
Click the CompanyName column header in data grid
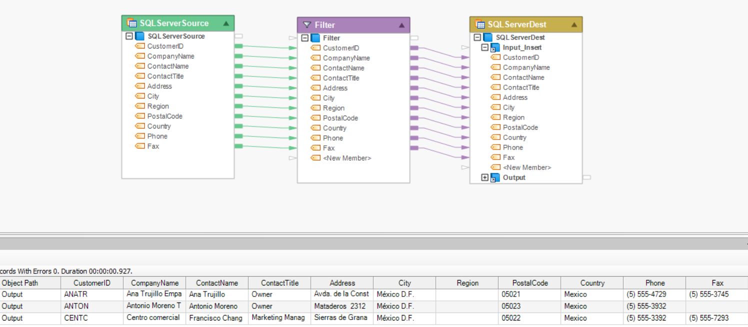click(154, 282)
